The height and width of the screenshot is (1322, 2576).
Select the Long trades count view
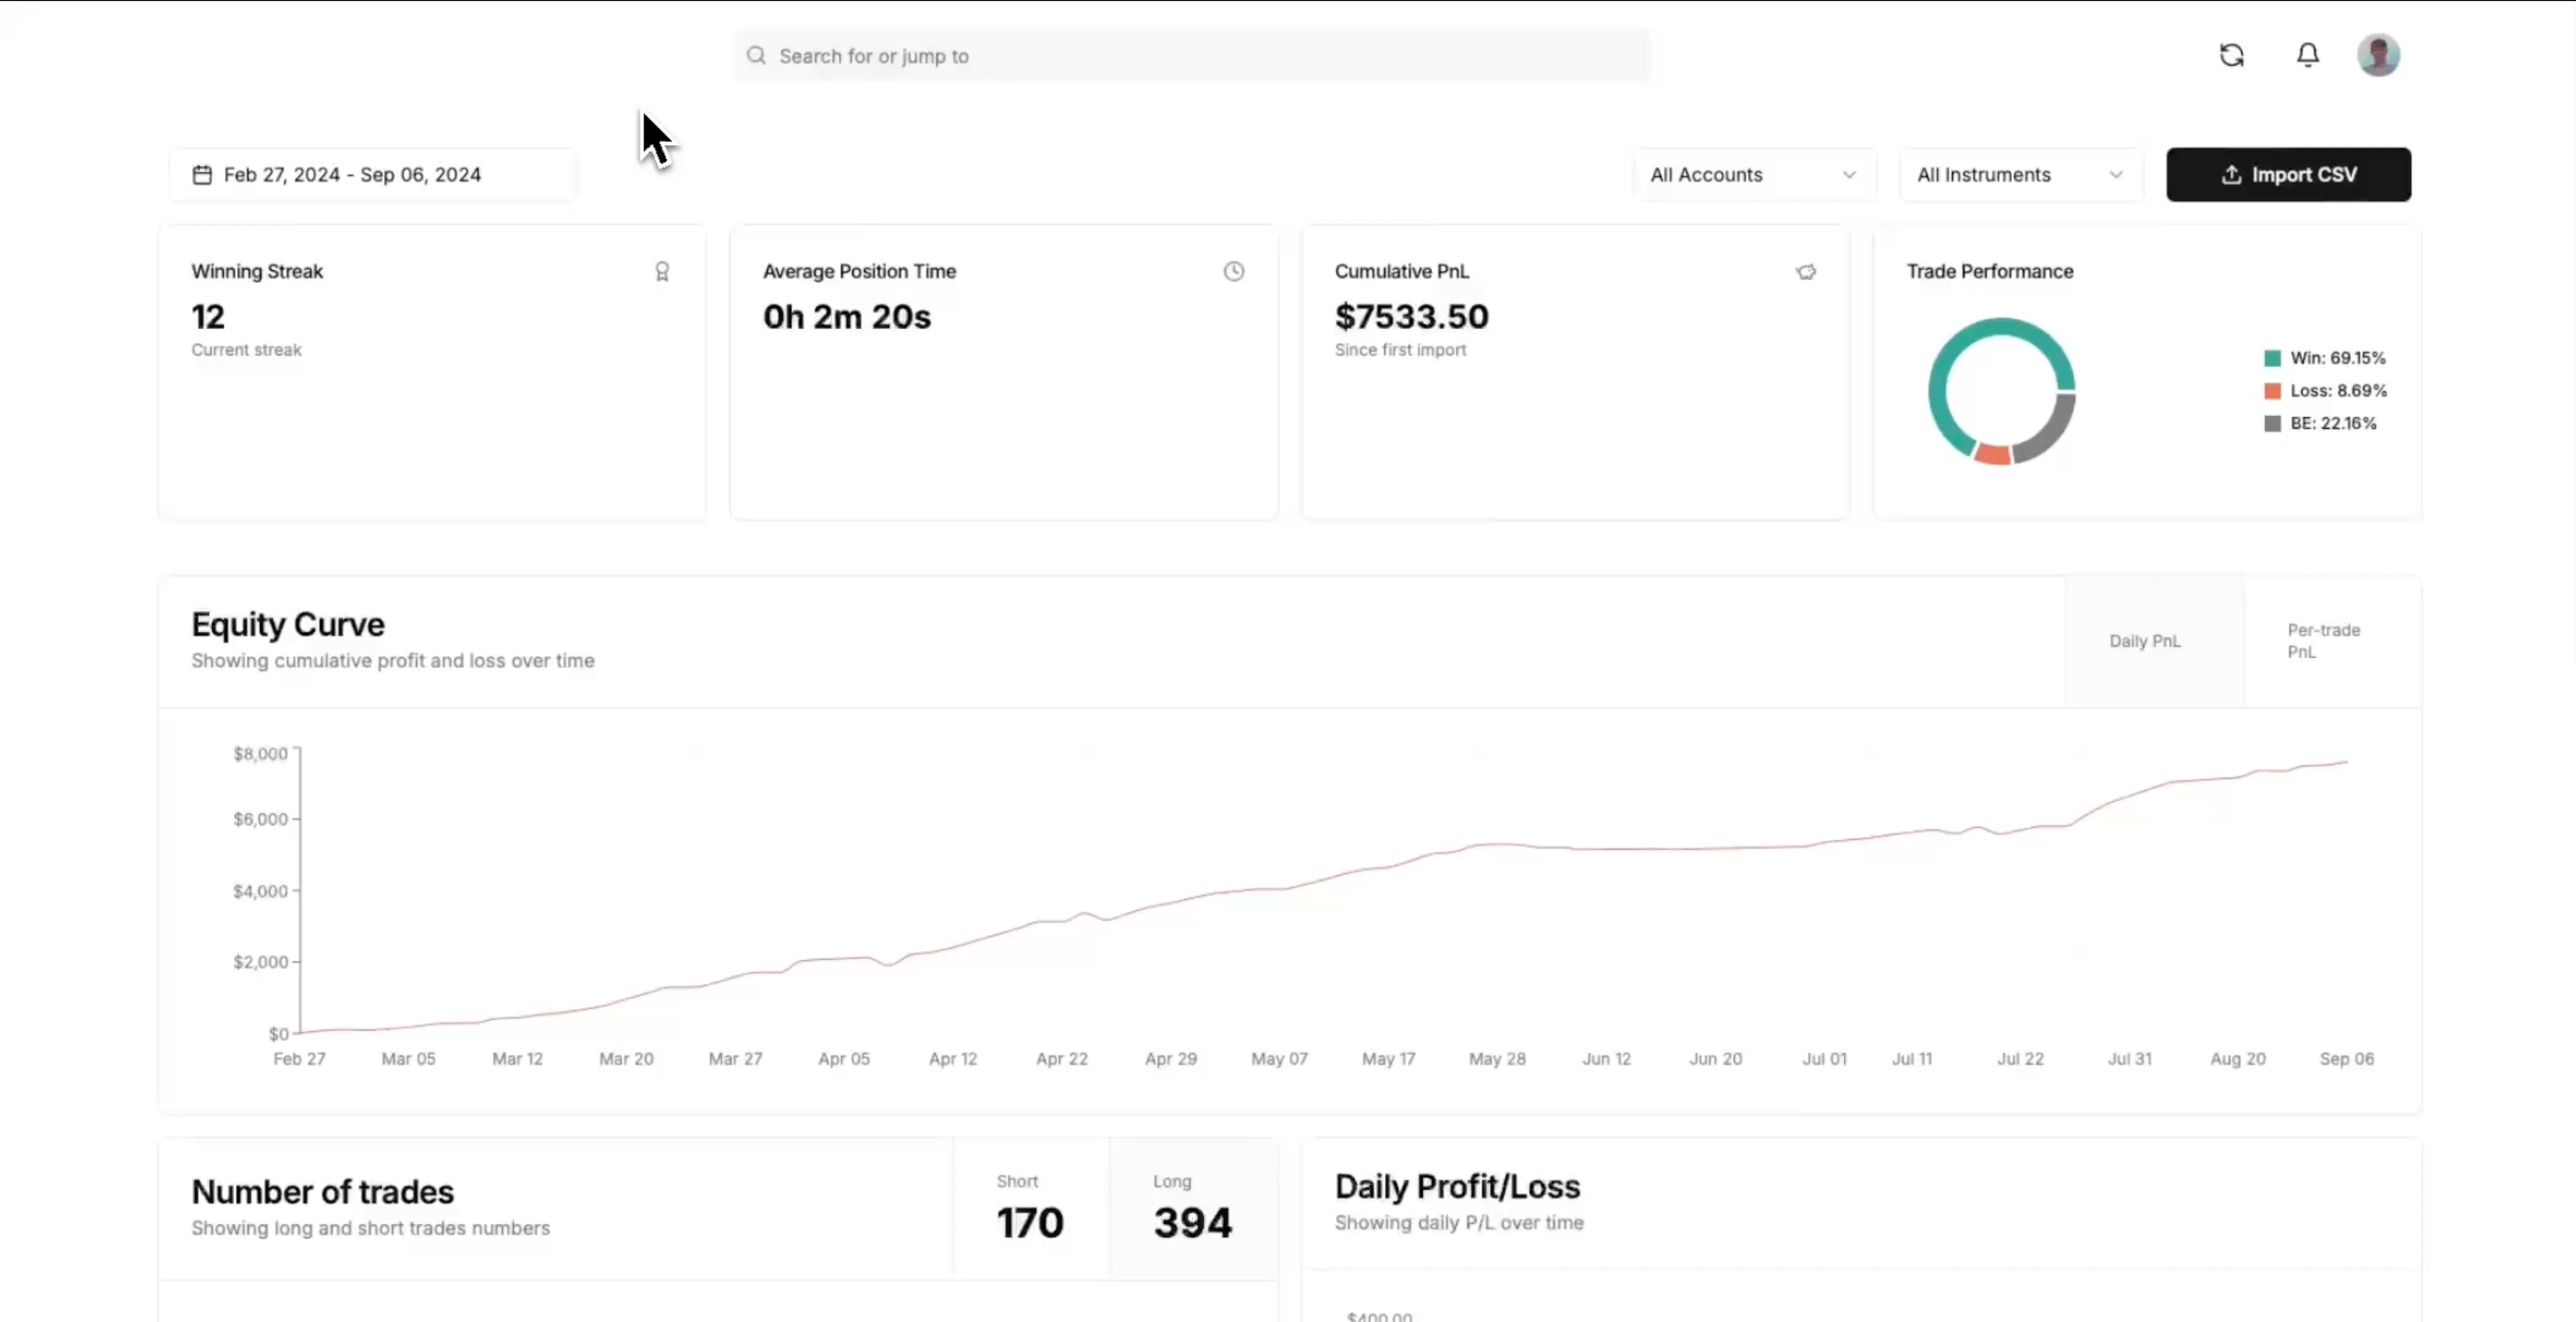[x=1193, y=1209]
